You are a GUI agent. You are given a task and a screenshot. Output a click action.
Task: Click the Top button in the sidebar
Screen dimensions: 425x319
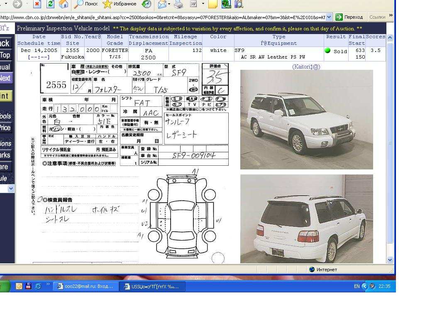5,55
